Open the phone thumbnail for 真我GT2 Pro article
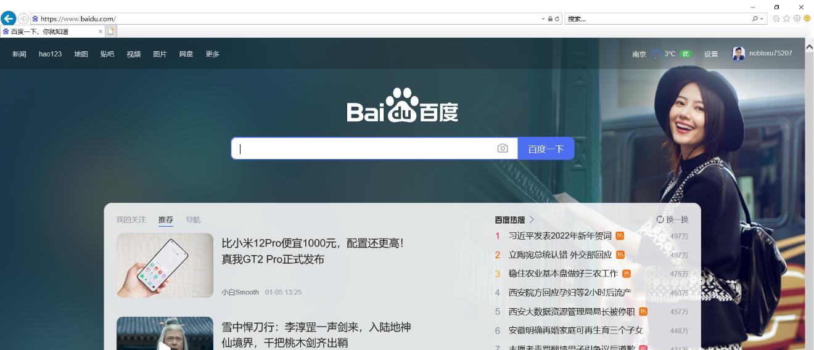814x350 pixels. (x=165, y=265)
